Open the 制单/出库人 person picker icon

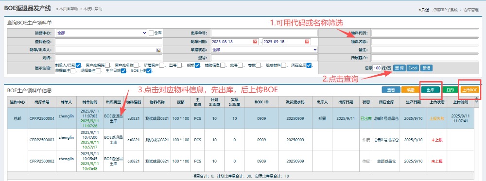(158, 49)
